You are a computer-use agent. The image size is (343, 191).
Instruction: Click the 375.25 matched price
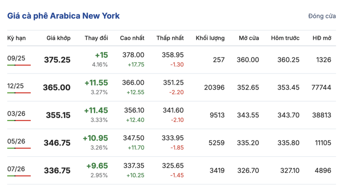[57, 60]
